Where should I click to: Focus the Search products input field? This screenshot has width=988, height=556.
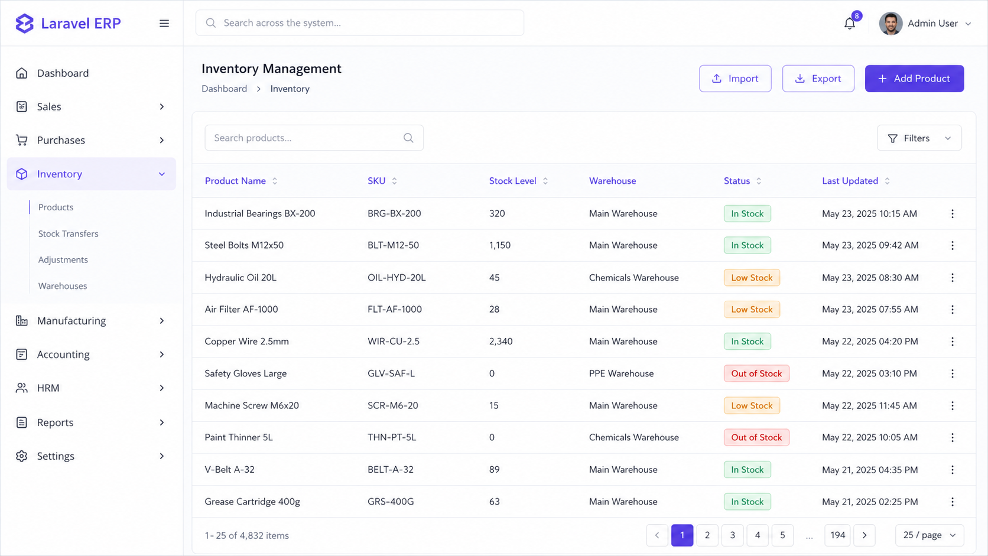point(314,138)
